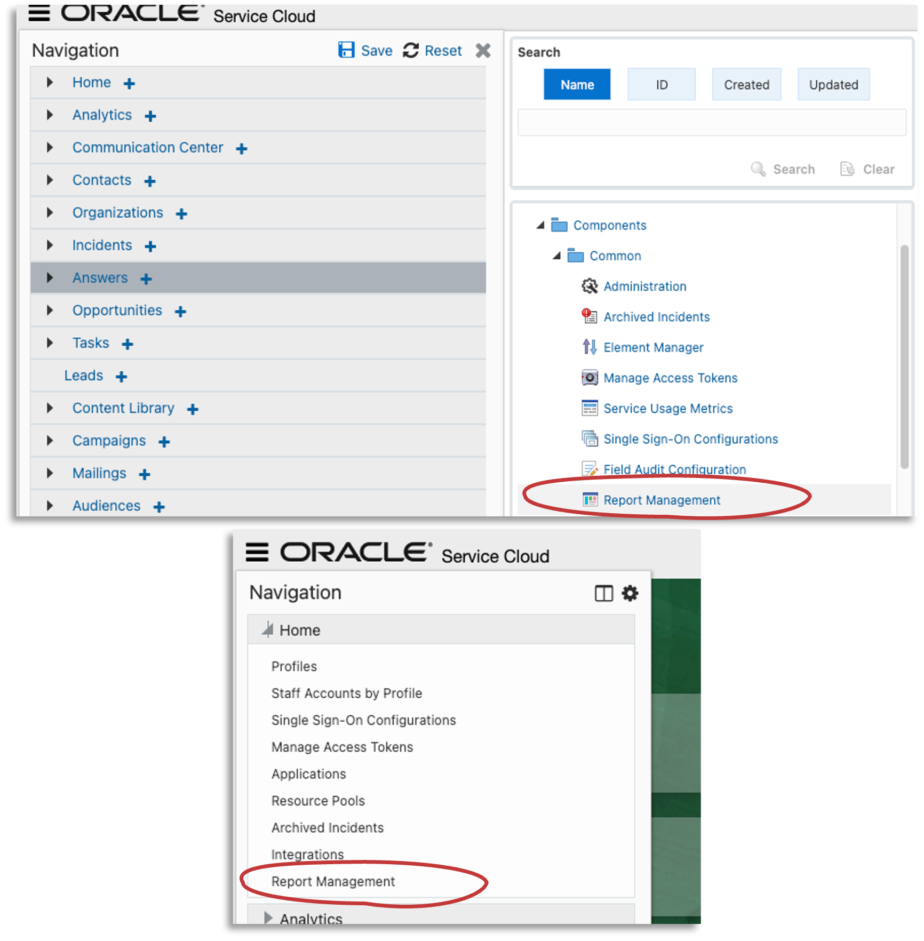Add item to Contacts with plus icon
Image resolution: width=924 pixels, height=941 pixels.
click(150, 181)
